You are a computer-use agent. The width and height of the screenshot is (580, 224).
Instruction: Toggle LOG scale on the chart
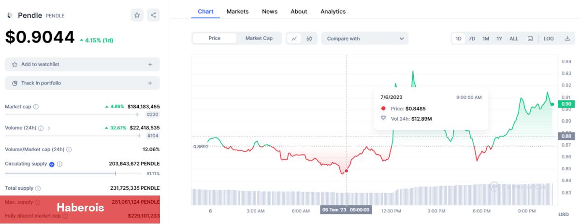549,39
